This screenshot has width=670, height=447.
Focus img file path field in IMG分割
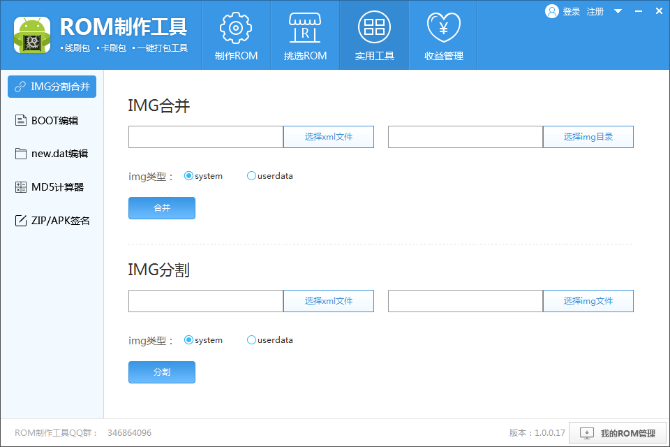pos(466,301)
